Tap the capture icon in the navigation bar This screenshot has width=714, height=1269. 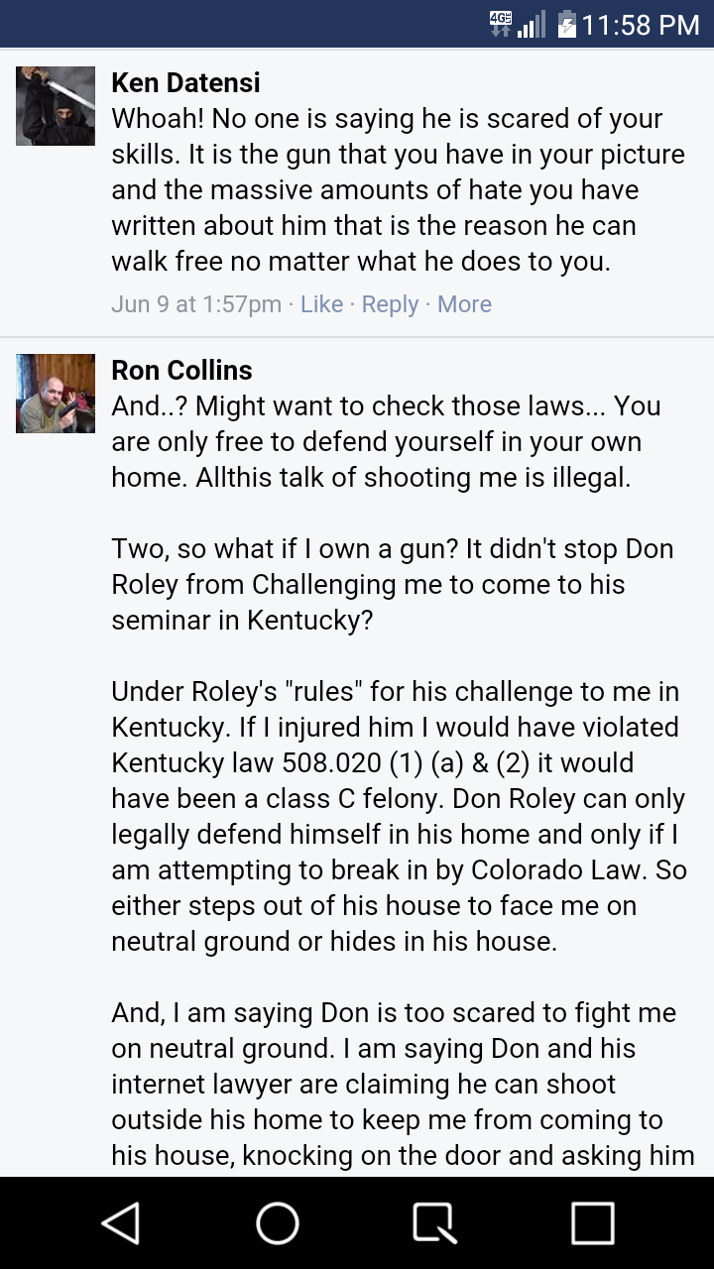pos(434,1223)
